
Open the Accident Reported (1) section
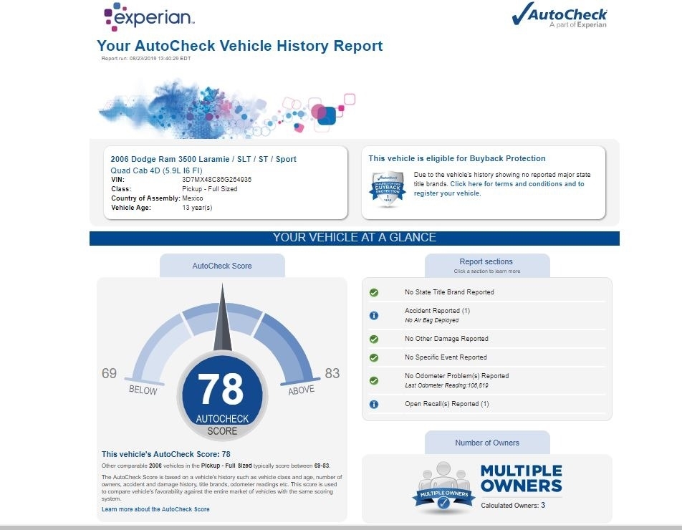coord(437,311)
